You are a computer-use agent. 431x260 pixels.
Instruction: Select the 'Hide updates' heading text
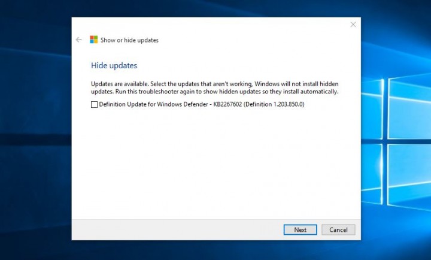114,65
